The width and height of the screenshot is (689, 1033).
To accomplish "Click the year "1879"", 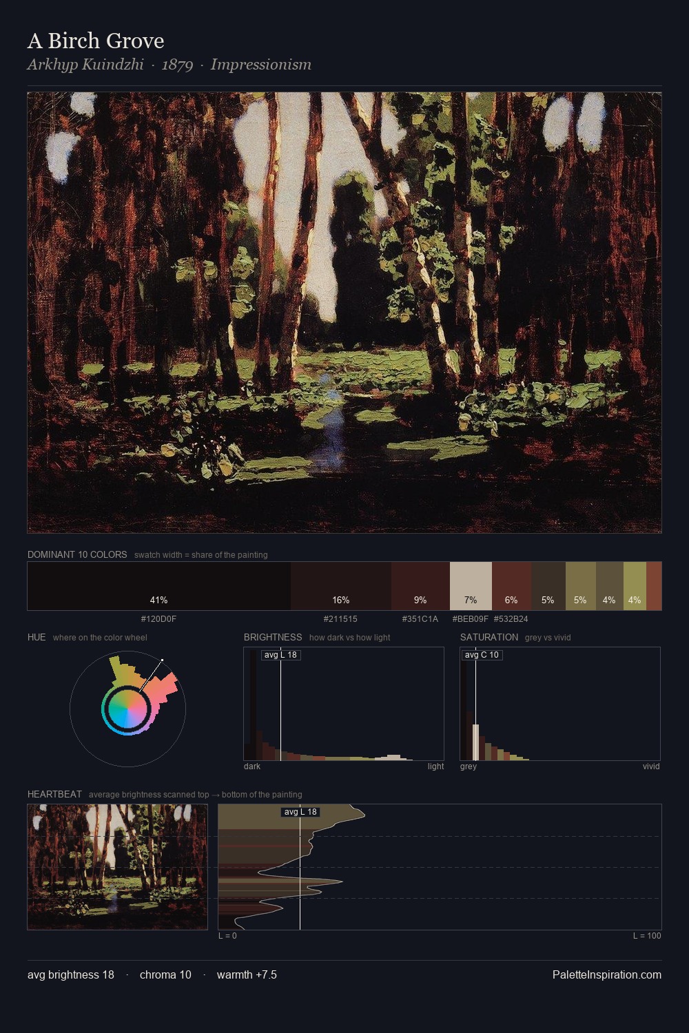I will point(177,65).
